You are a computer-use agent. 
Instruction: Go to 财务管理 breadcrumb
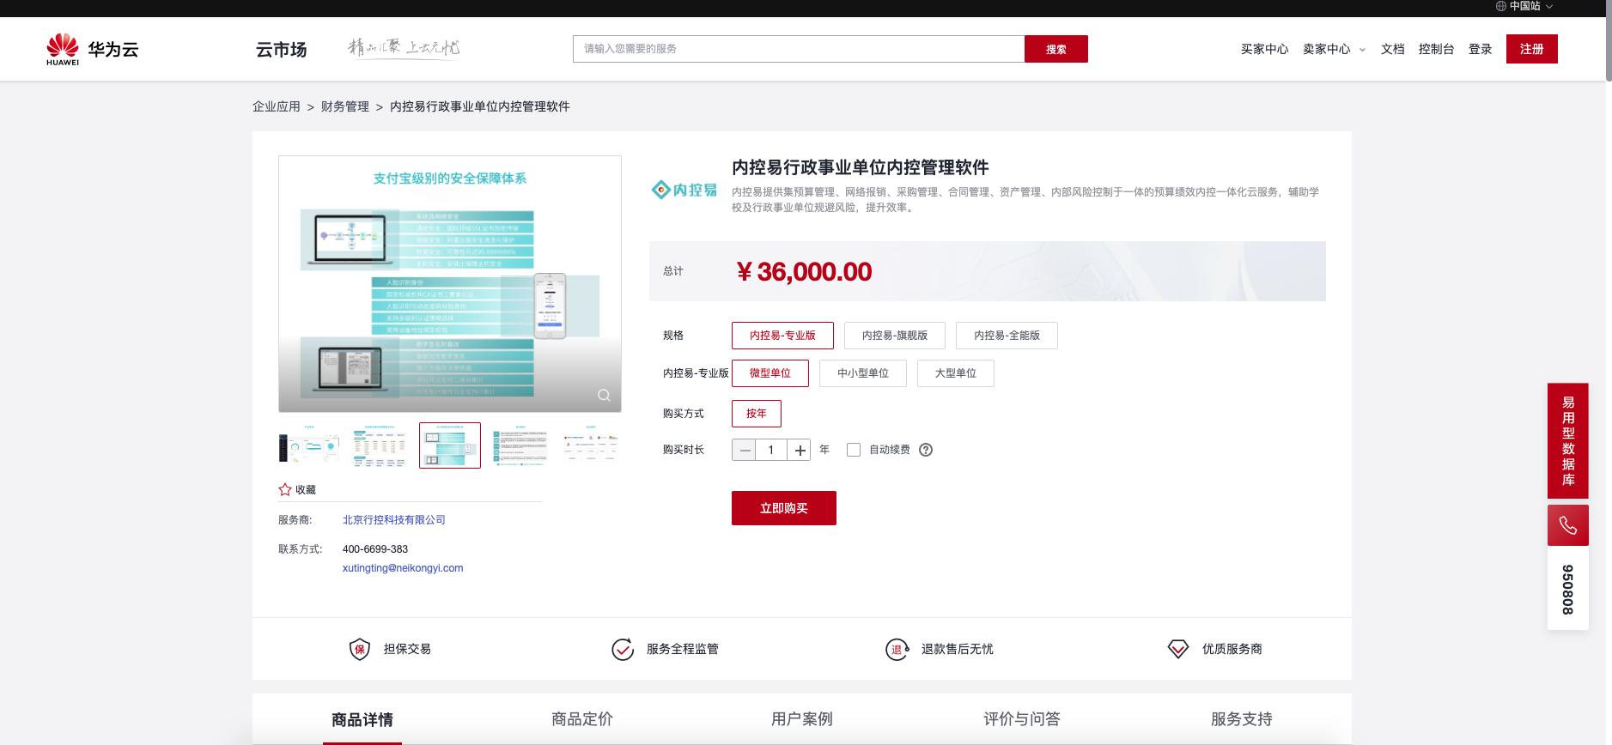[345, 106]
